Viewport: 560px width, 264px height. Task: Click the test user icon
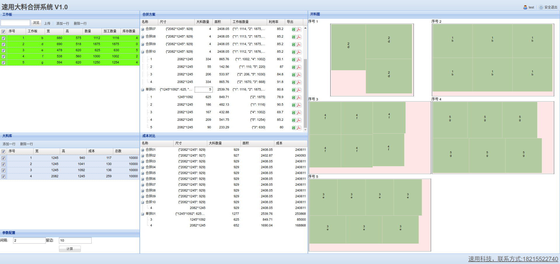525,7
